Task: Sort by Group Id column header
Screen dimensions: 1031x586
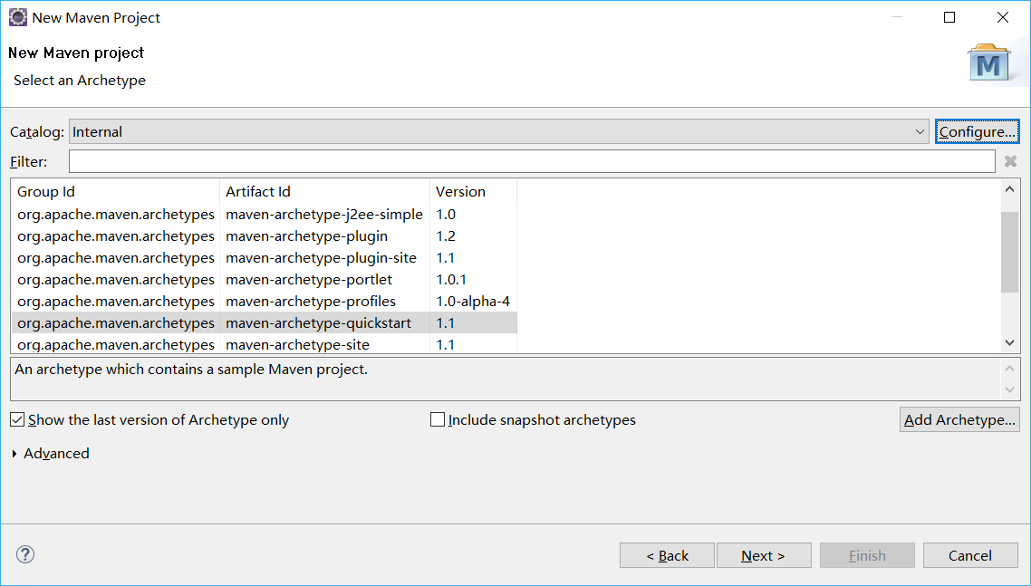Action: 115,191
